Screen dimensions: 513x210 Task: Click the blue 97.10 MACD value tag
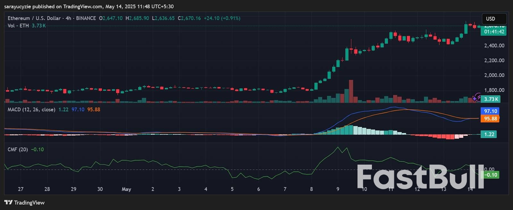coord(490,111)
